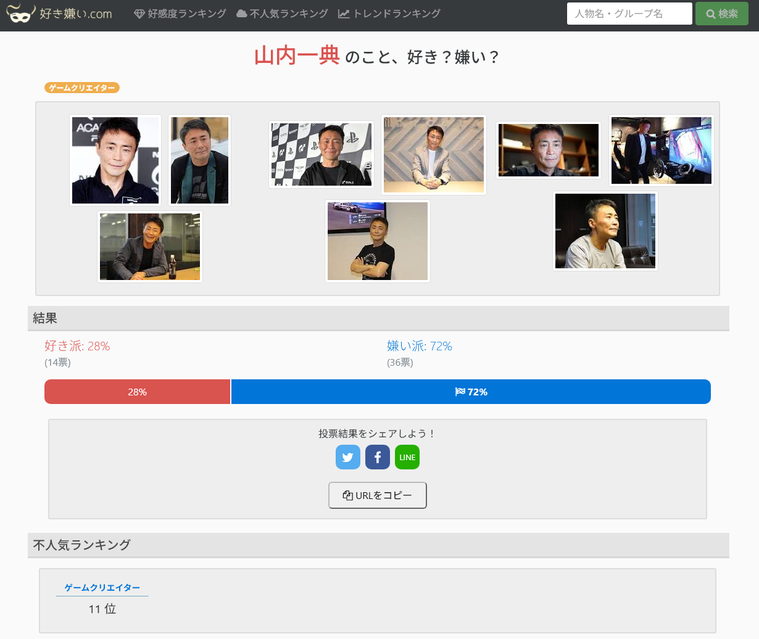The image size is (759, 639).
Task: Open the arms-crossed black t-shirt photo
Action: tap(378, 241)
